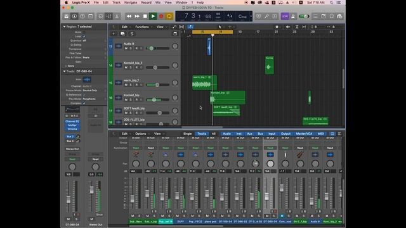
Task: Select the warm_bip_1 region in the timeline
Action: click(204, 83)
